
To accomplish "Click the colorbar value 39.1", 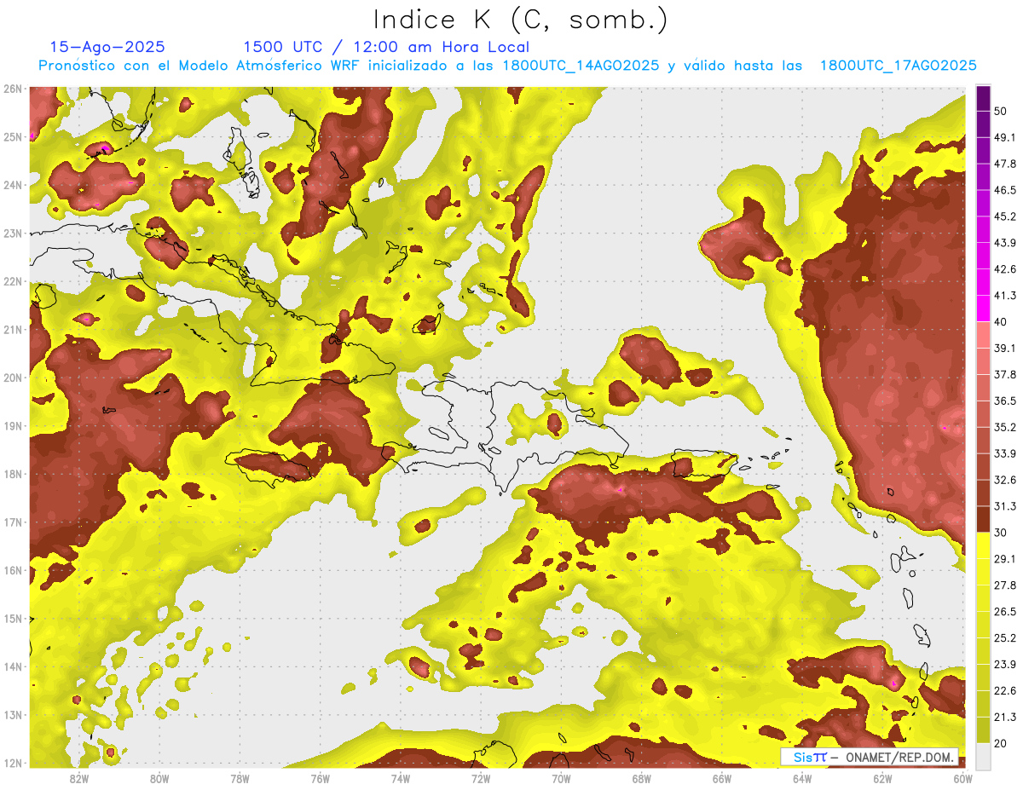I will [1004, 348].
